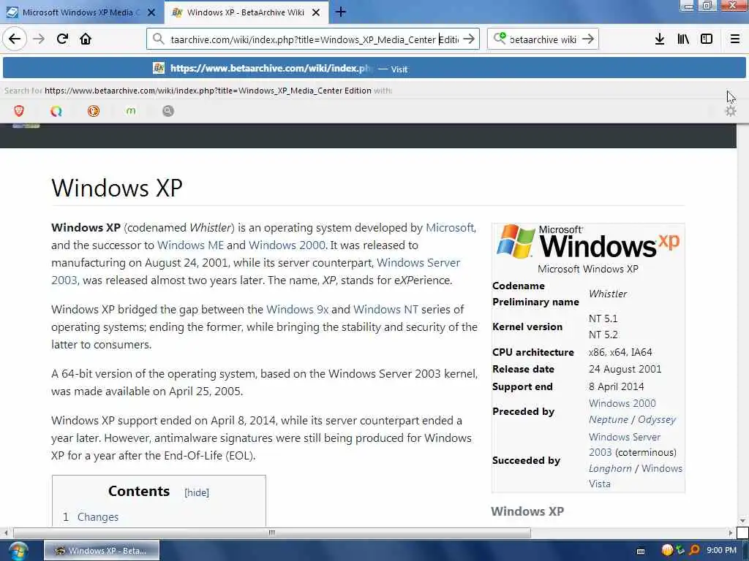This screenshot has width=749, height=561.
Task: Open the downloads panel
Action: pyautogui.click(x=659, y=39)
